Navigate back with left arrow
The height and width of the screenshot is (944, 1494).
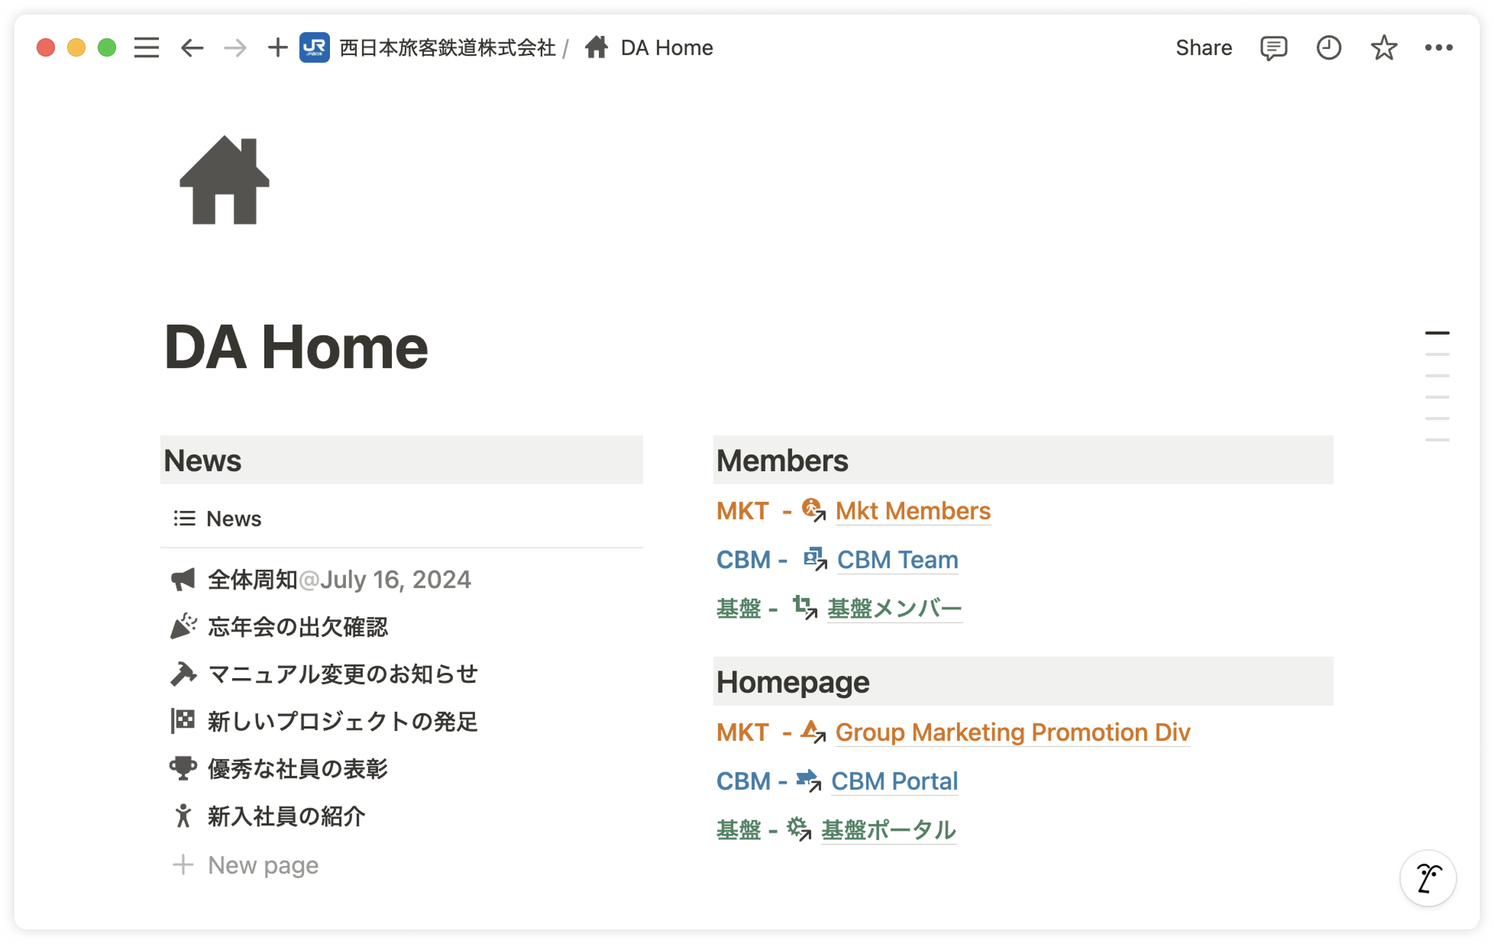point(192,48)
